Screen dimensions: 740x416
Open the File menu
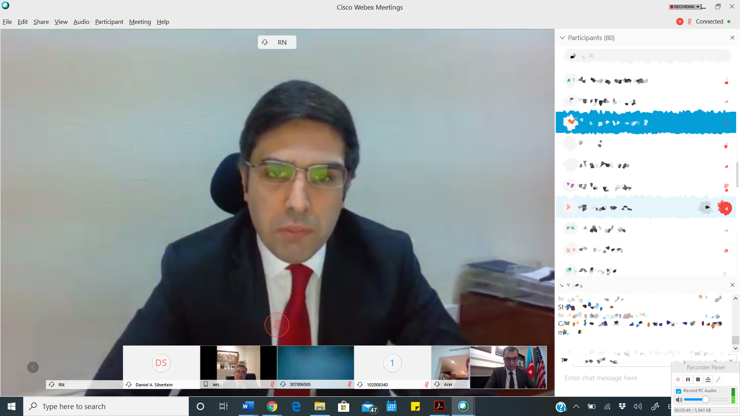[7, 22]
